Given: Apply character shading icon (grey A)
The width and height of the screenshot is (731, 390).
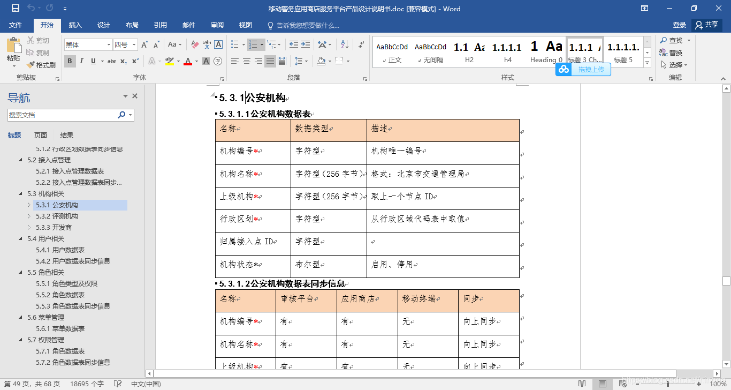Looking at the screenshot, I should coord(206,61).
